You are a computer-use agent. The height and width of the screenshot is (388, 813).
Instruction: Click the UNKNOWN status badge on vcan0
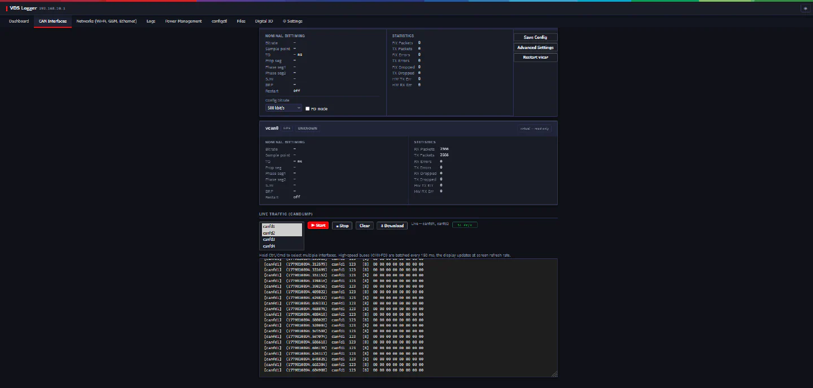(308, 129)
